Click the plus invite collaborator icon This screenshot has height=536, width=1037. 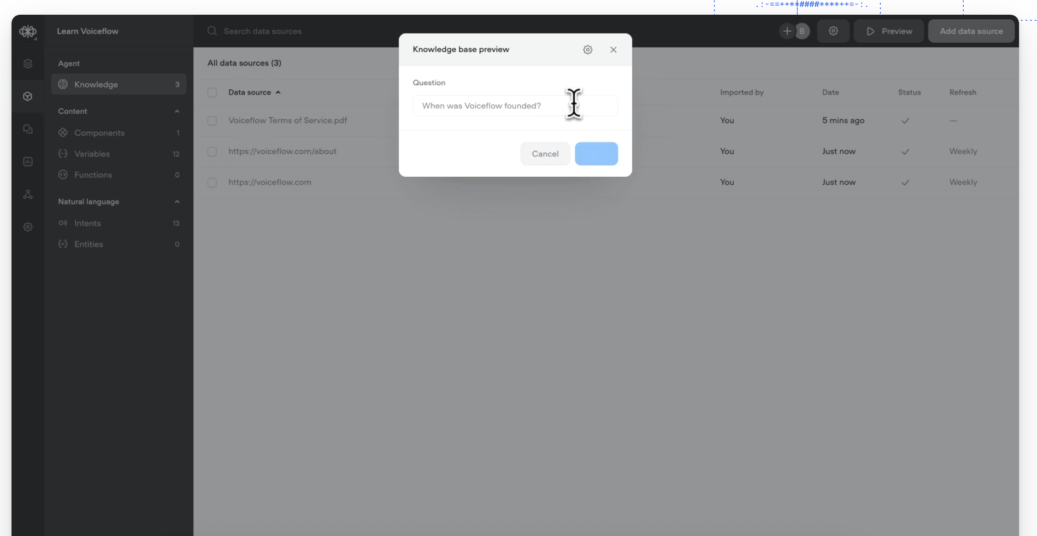(787, 31)
